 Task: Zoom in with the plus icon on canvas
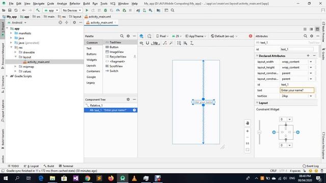[248, 131]
